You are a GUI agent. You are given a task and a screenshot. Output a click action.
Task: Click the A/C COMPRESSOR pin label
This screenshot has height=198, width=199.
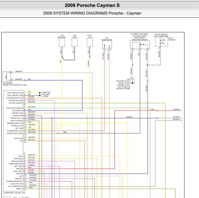(16, 186)
